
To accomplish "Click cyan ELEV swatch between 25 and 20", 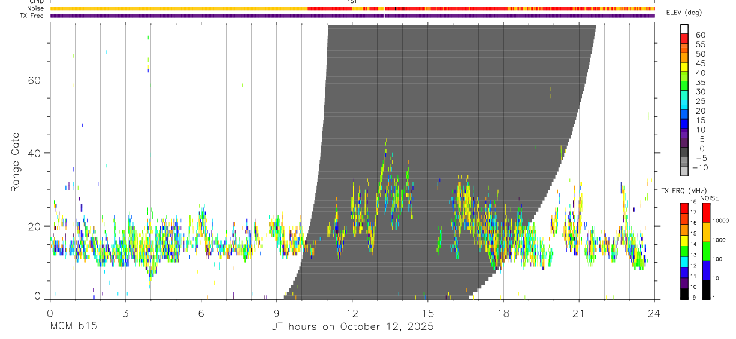I will (x=684, y=105).
